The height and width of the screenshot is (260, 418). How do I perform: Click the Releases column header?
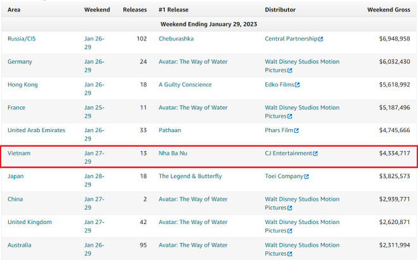tap(134, 10)
